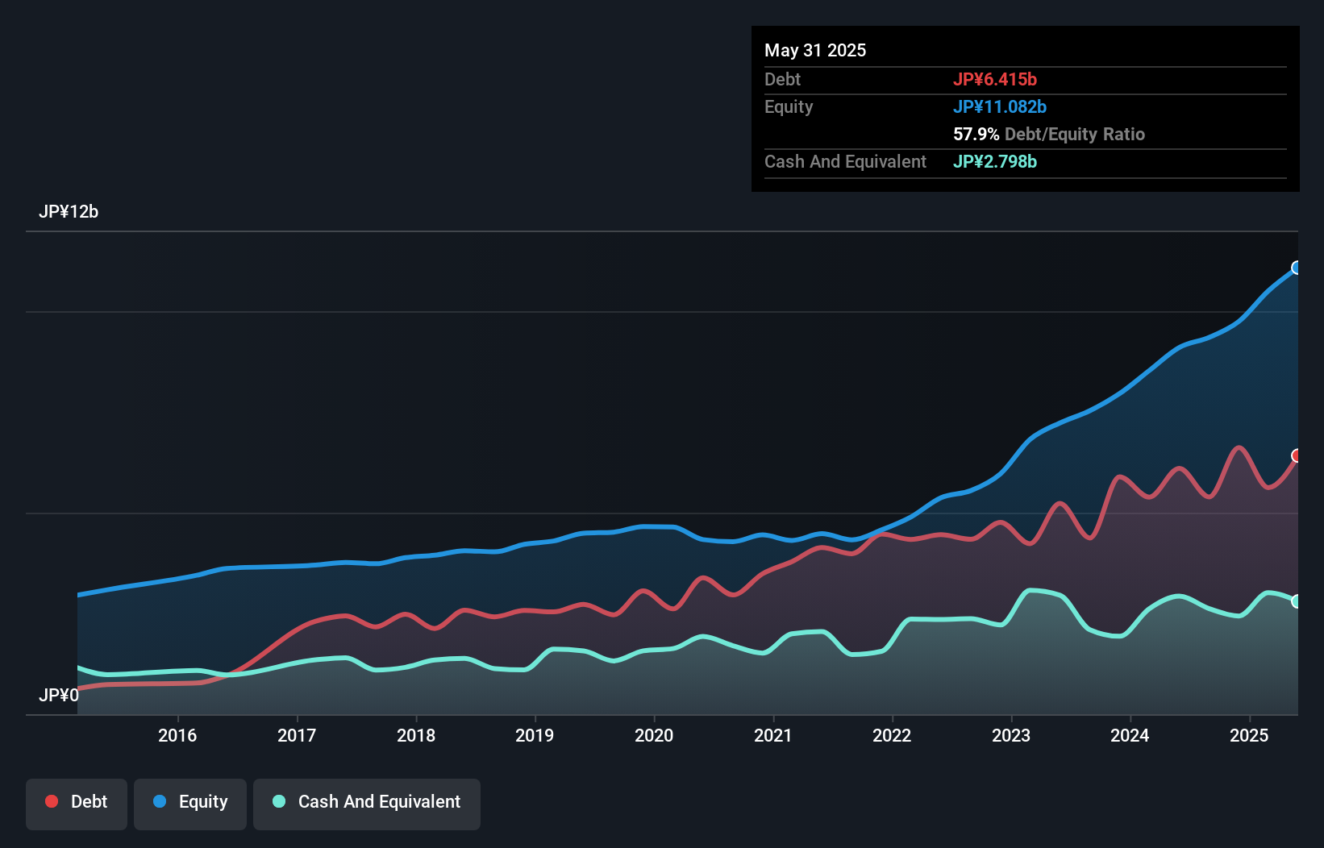Click the JP¥12b y-axis label

[x=69, y=212]
